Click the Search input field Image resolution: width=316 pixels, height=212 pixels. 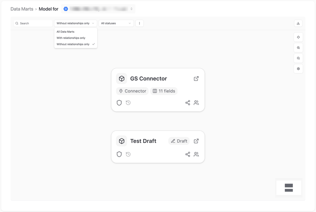pyautogui.click(x=33, y=23)
